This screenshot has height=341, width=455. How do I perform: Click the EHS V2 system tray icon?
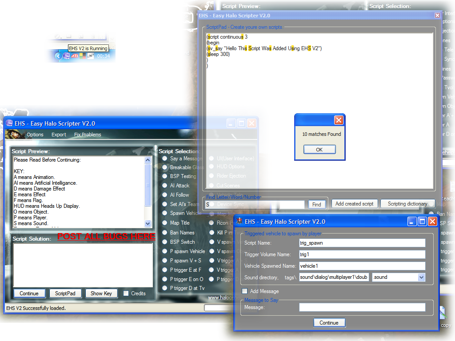(x=66, y=56)
